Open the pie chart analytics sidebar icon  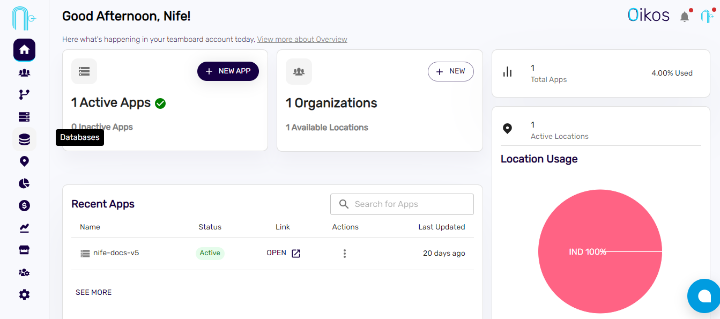point(24,183)
